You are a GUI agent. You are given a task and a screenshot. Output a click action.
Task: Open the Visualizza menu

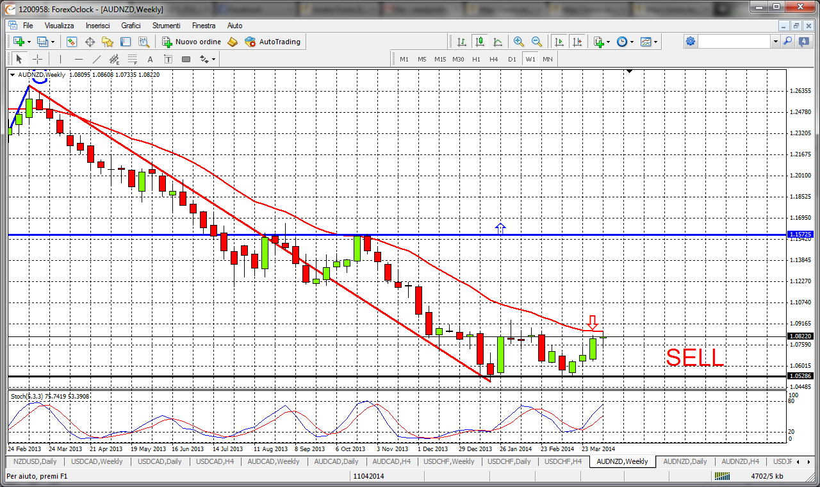click(59, 25)
